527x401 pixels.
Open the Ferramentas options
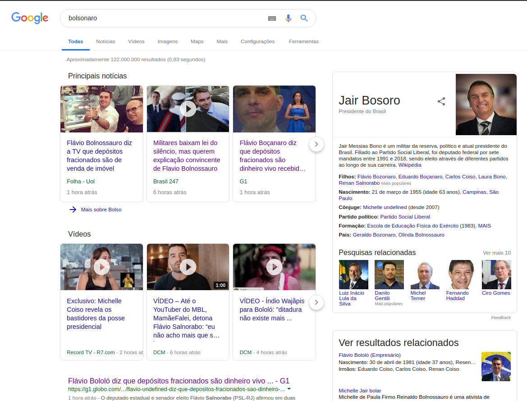click(303, 41)
